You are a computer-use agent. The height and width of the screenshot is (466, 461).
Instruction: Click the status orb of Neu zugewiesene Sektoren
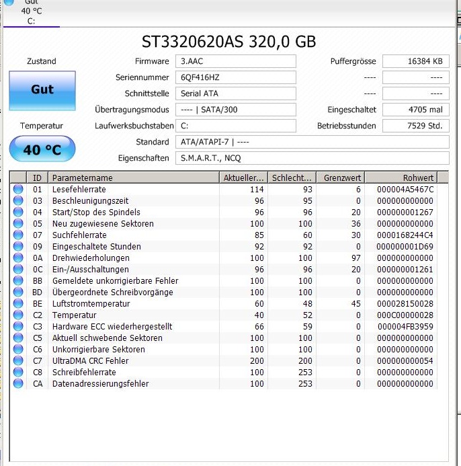point(18,223)
